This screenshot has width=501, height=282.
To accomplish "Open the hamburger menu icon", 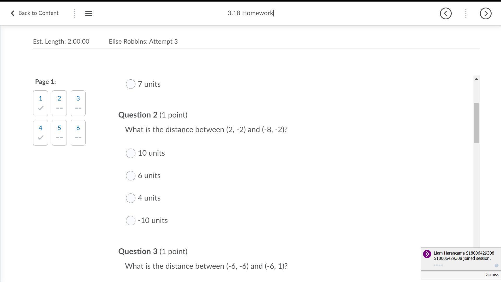I will pos(89,13).
